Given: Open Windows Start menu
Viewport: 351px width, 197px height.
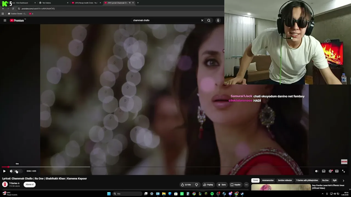Looking at the screenshot, I should pos(109,194).
